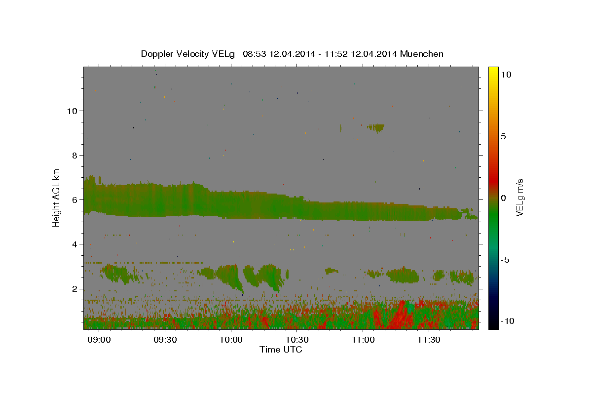Click the 'Height AGL km' axis label
Viewport: 592px width, 395px height.
57,197
